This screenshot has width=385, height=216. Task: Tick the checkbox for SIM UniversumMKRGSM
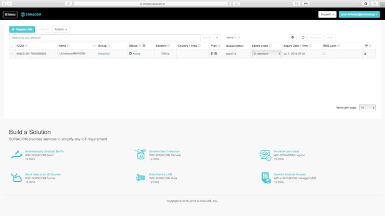[11, 53]
